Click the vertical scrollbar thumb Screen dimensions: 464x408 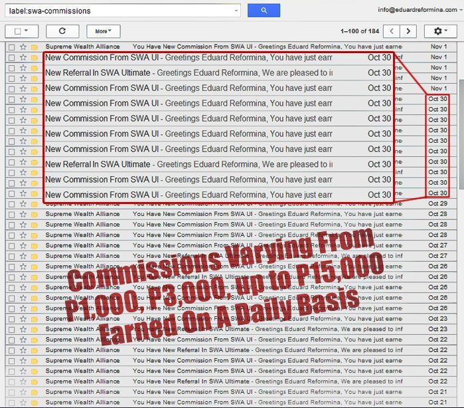(x=461, y=134)
